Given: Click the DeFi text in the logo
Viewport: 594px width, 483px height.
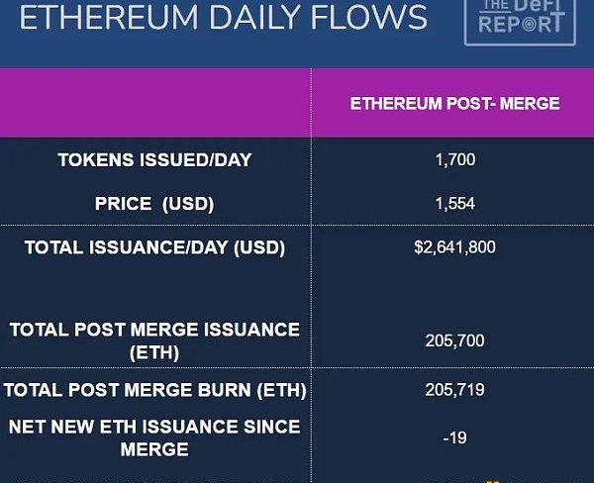Looking at the screenshot, I should [542, 5].
